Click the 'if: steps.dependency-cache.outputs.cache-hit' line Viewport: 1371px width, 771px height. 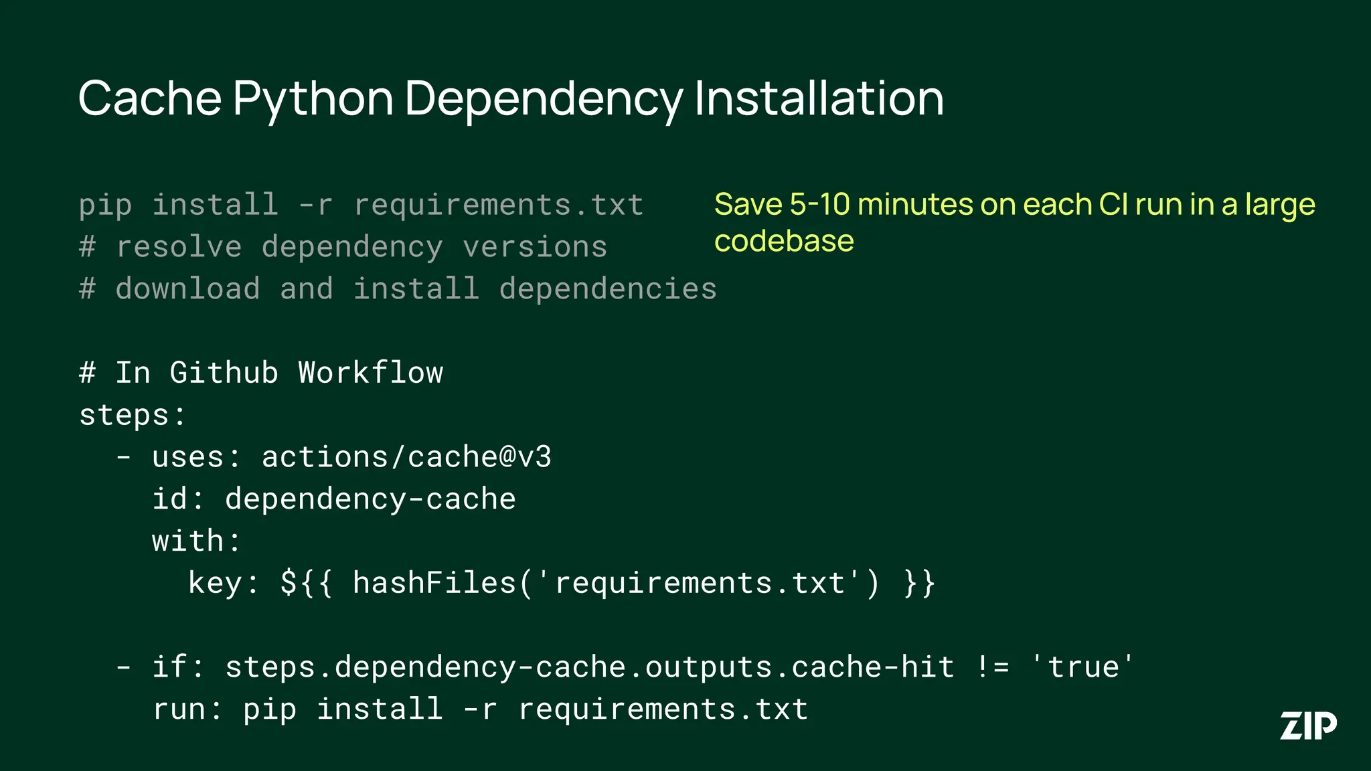coord(625,667)
